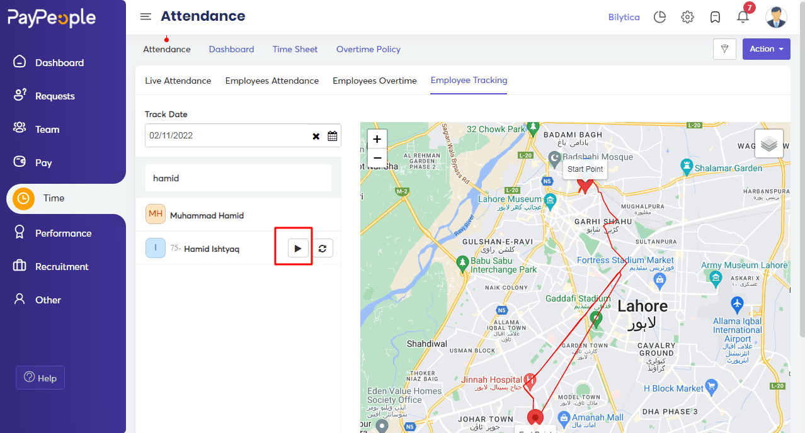Open the settings gear icon
The image size is (805, 433).
click(x=687, y=17)
